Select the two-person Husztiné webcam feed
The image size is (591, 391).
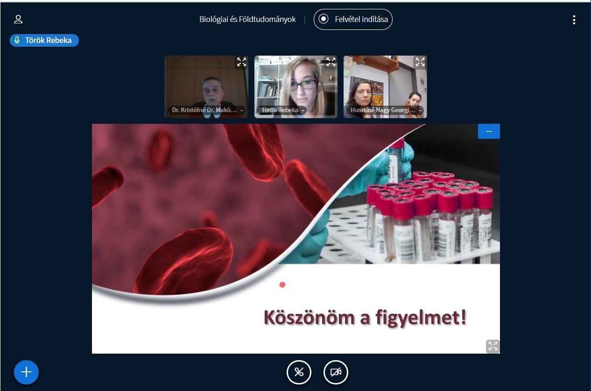(385, 84)
